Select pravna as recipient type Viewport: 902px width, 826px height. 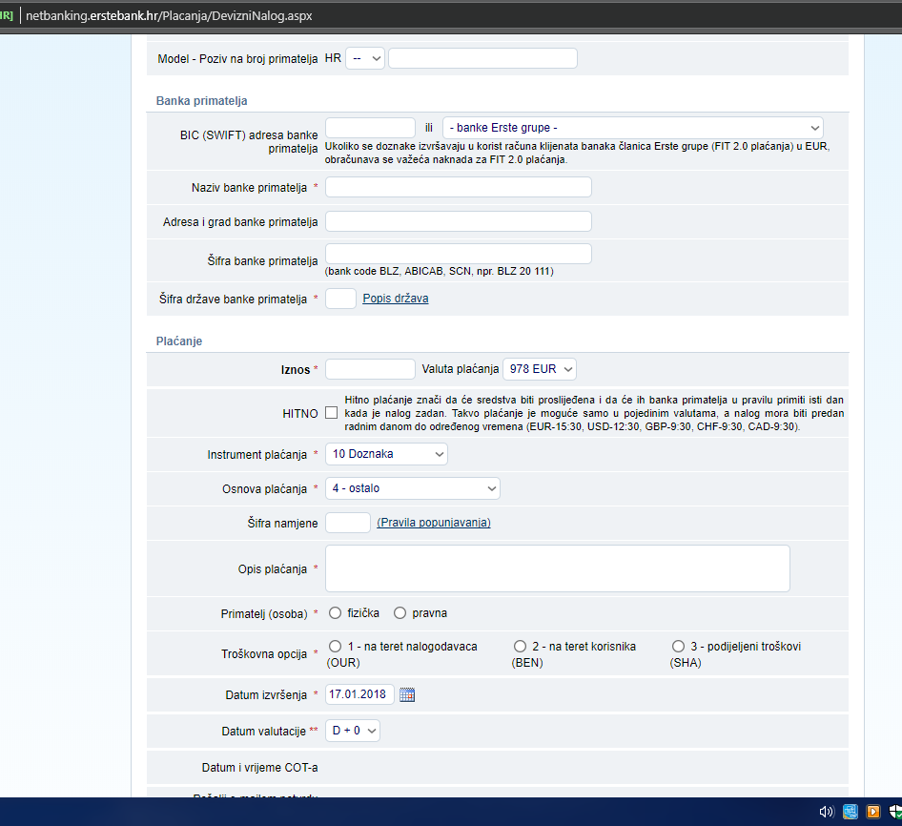400,613
